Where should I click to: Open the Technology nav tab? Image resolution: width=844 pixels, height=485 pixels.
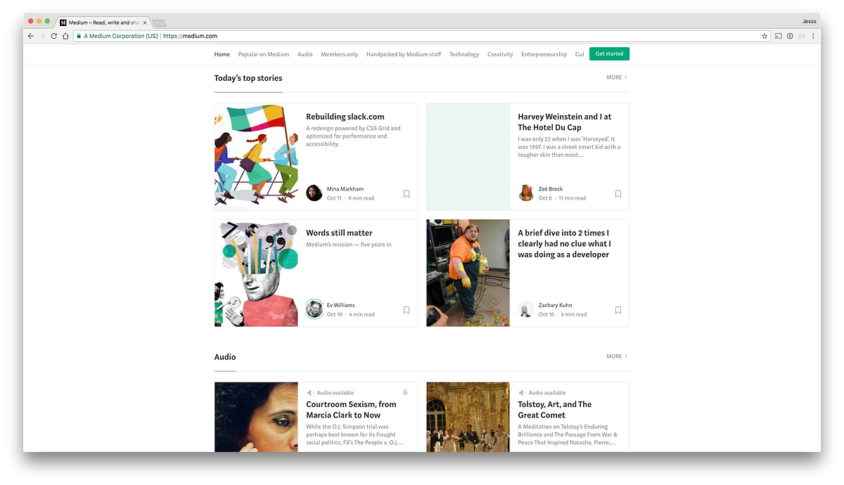[464, 54]
